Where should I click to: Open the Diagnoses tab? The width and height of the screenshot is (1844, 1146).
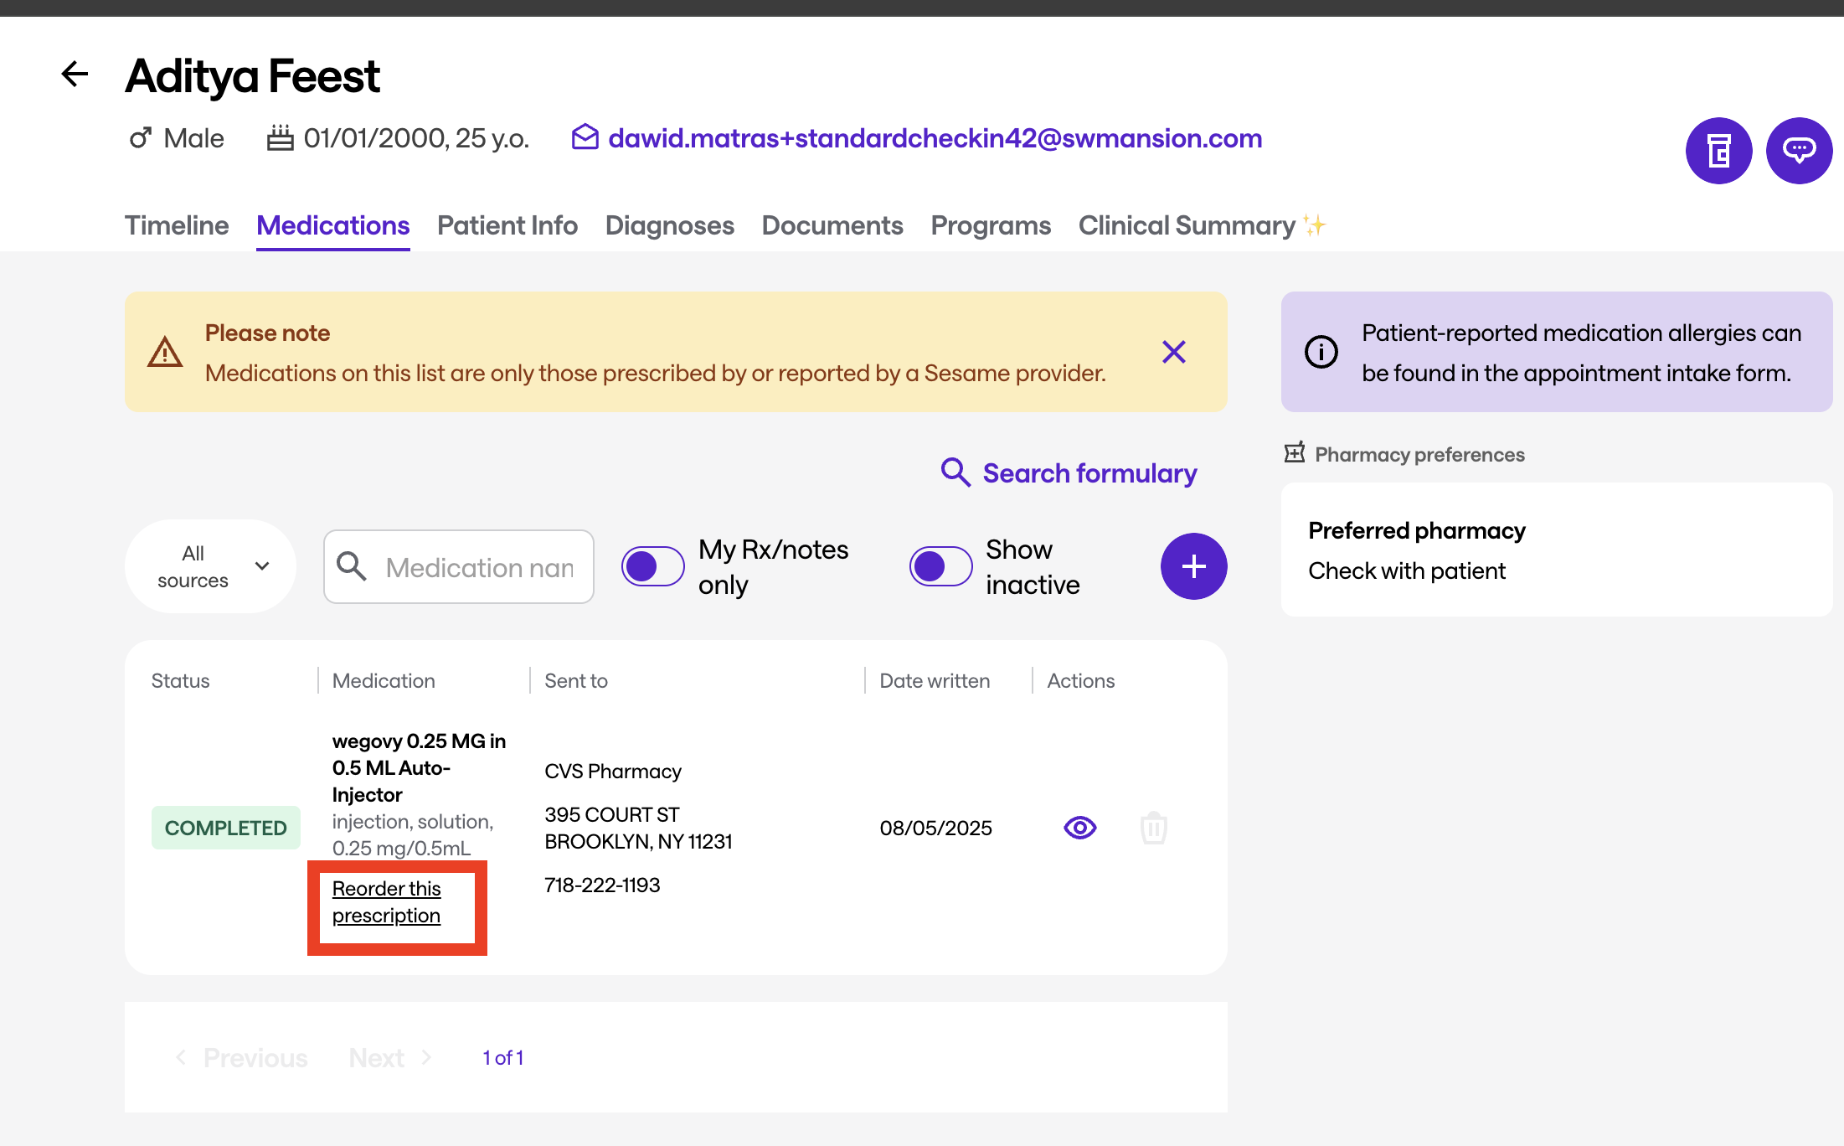(x=669, y=225)
